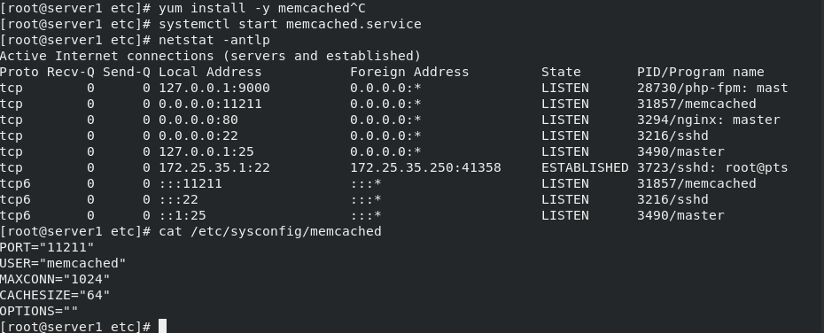
Task: Click the '28730/php-fpm: mast' process entry
Action: pos(712,89)
